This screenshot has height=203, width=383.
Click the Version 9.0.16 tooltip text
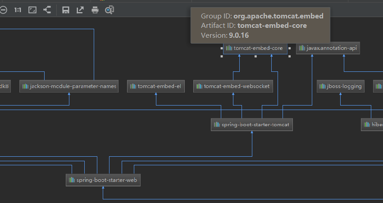225,35
